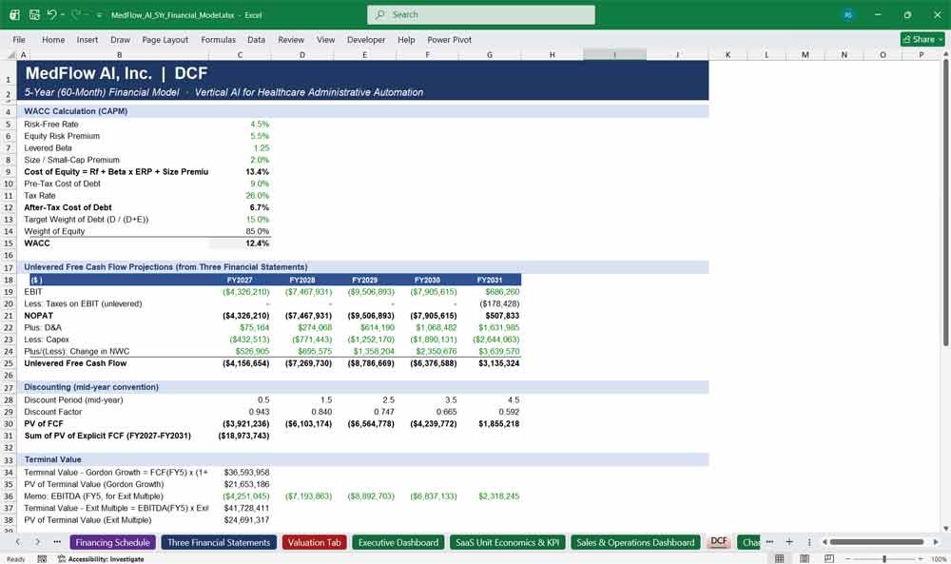Open the Data ribbon tab
The image size is (951, 564).
256,39
